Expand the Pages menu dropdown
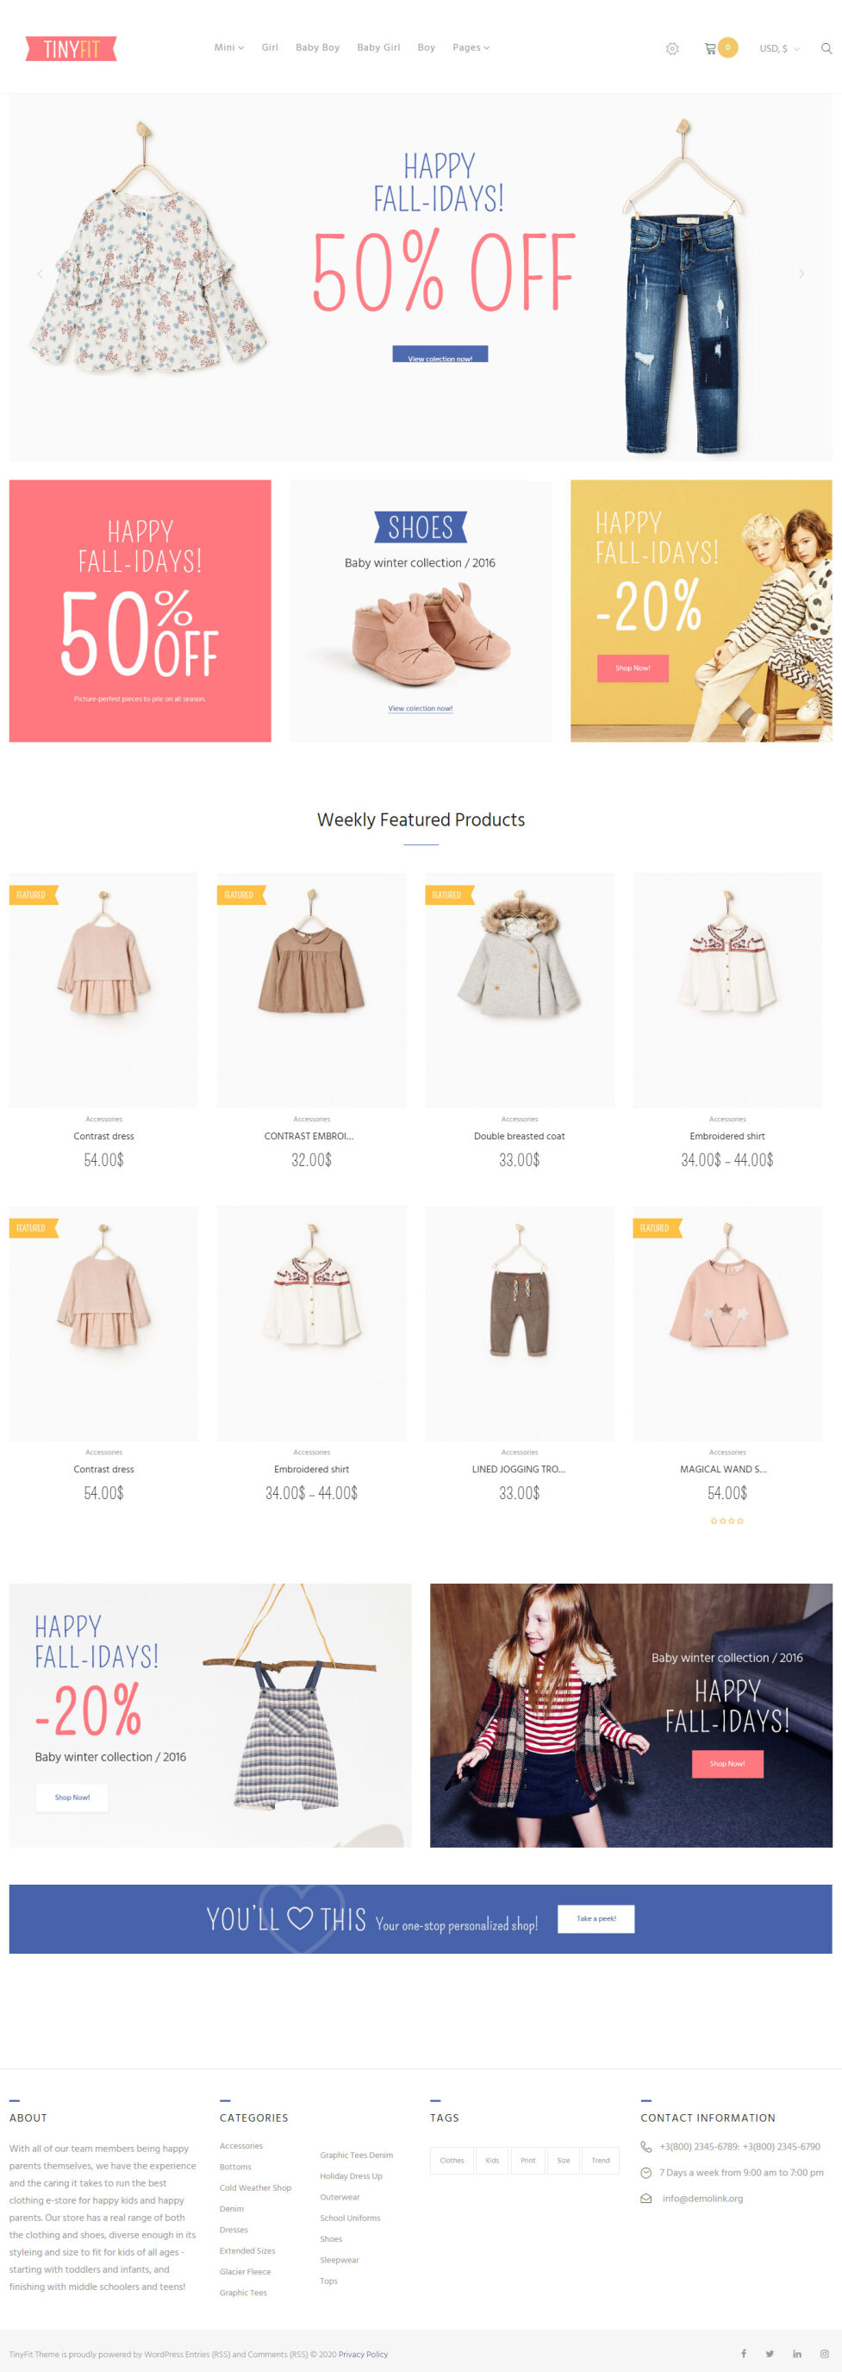842x2372 pixels. (x=471, y=48)
